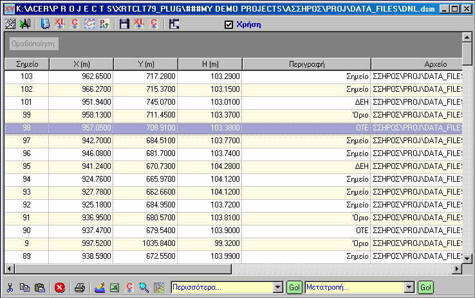
Task: Click the P with green arrow icon
Action: coord(104,24)
